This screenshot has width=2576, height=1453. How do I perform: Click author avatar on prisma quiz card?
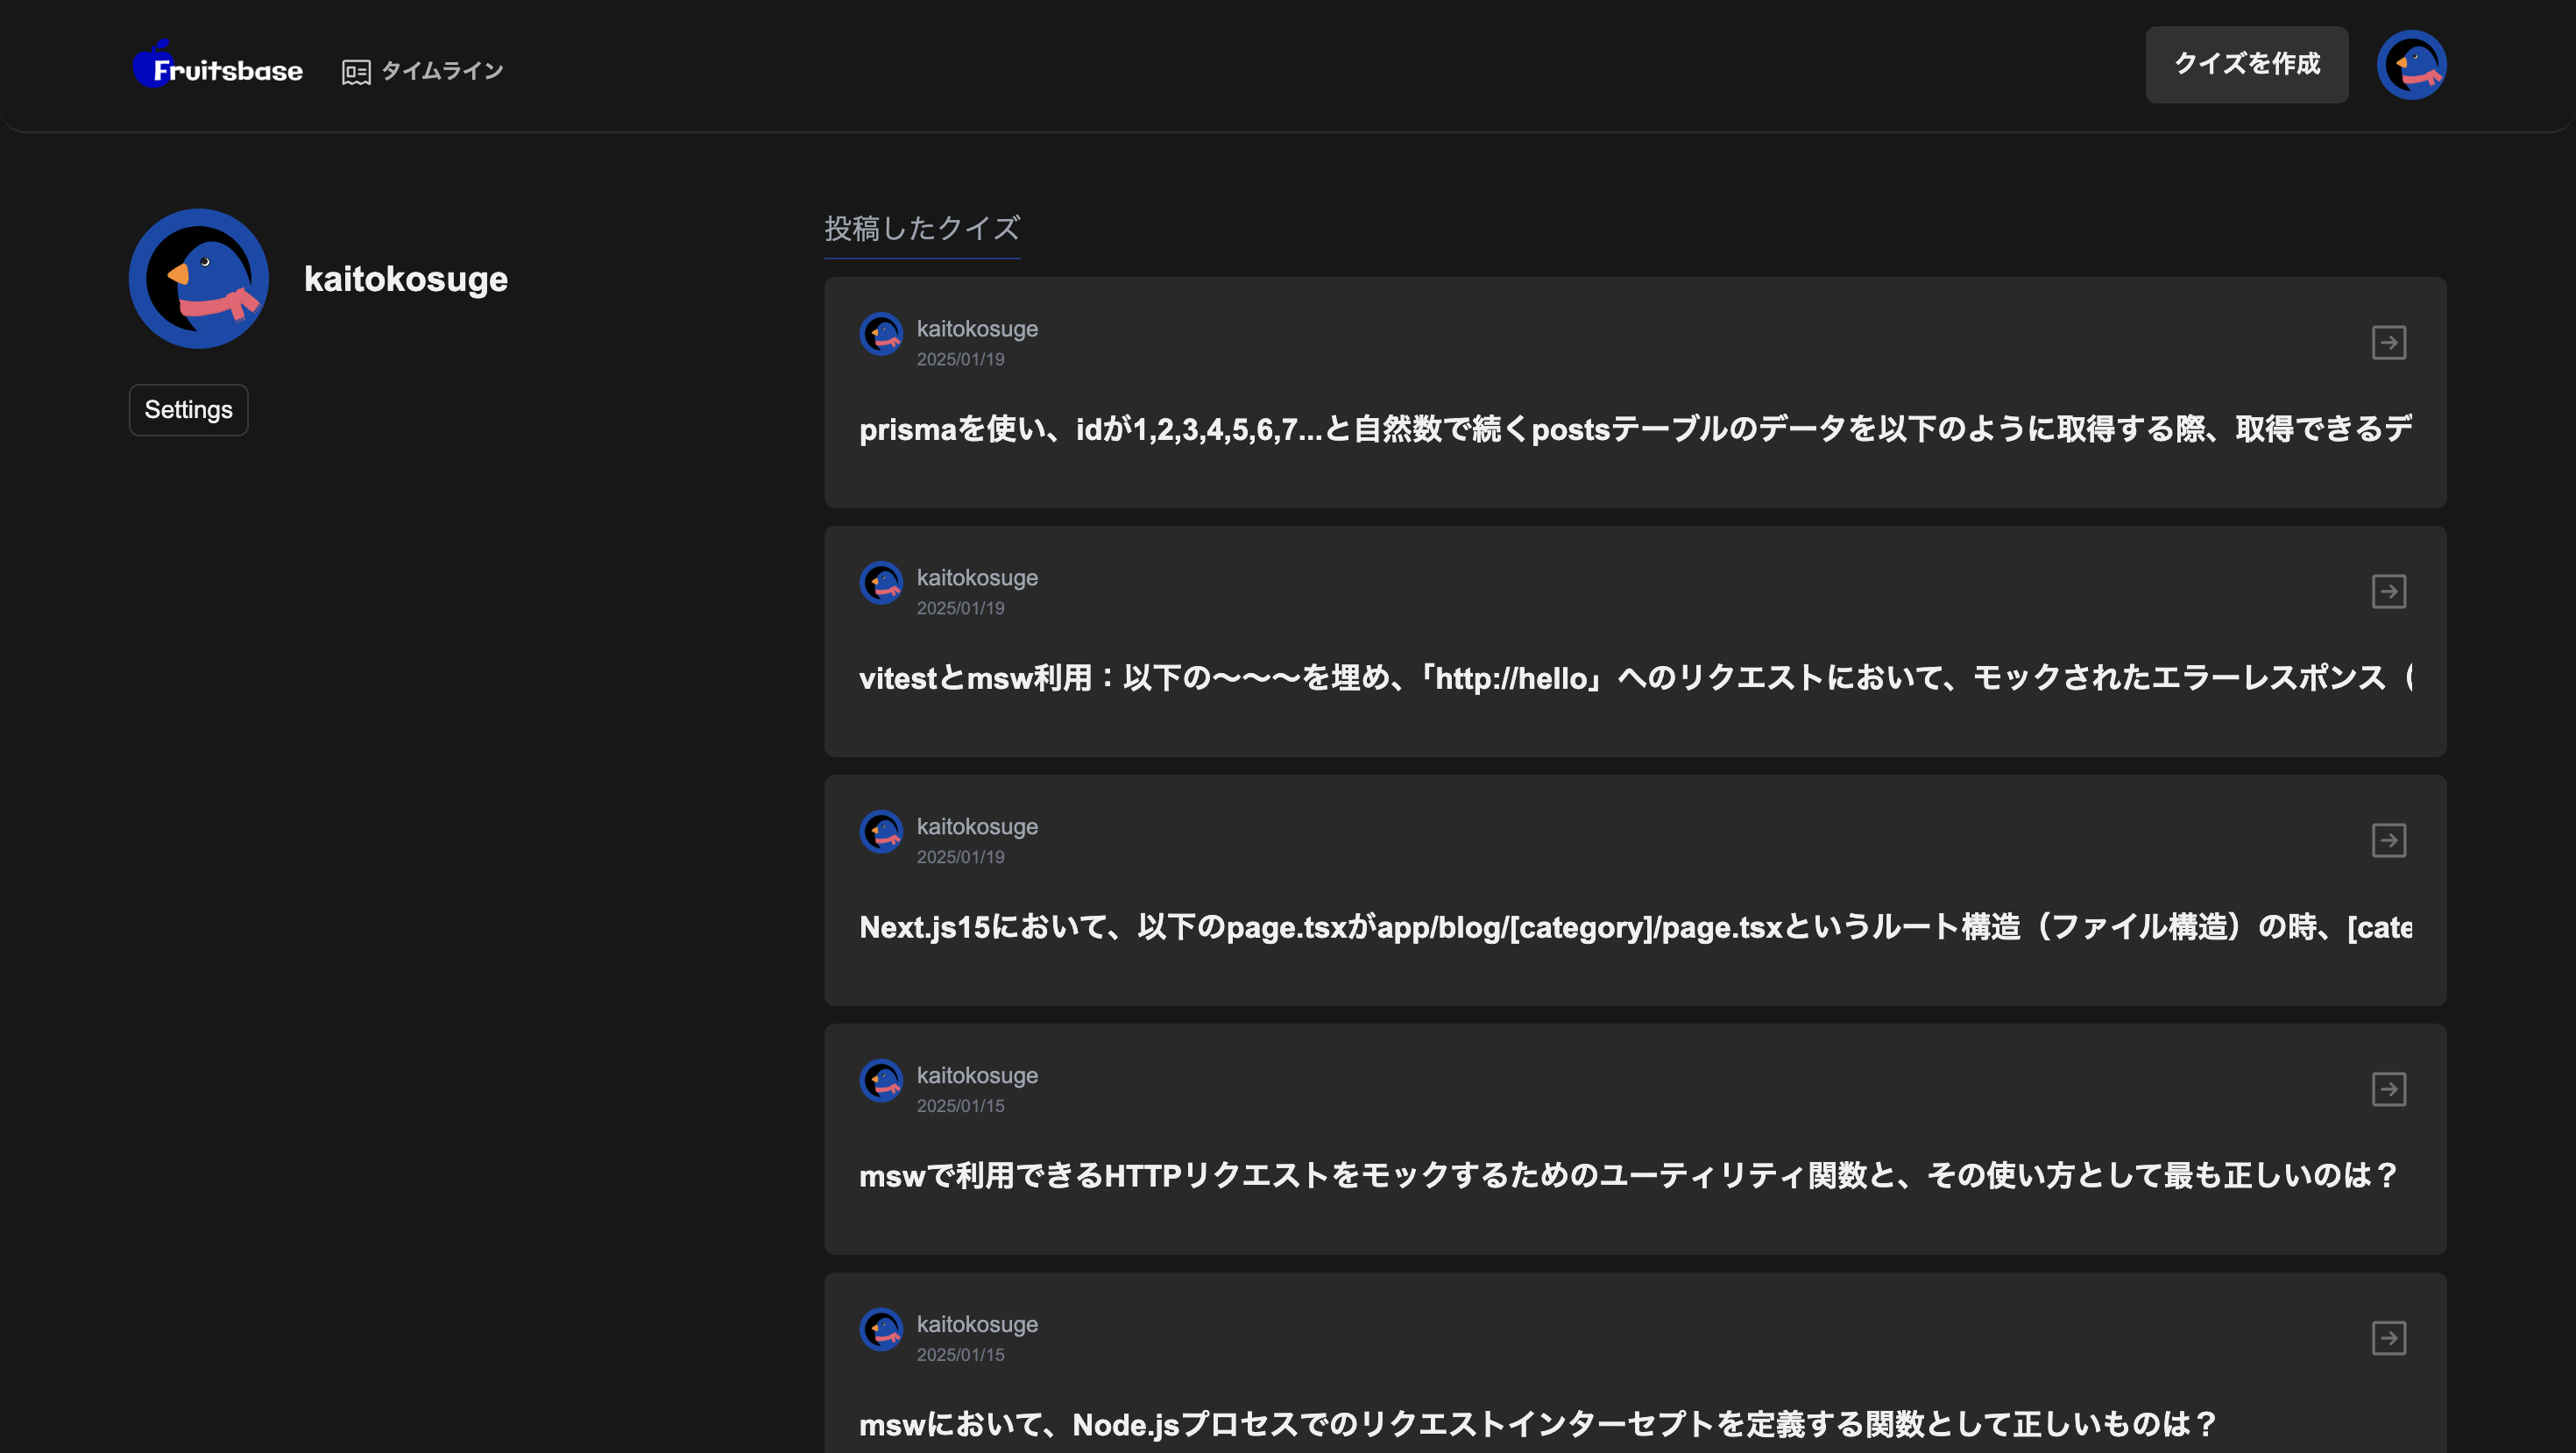point(881,335)
